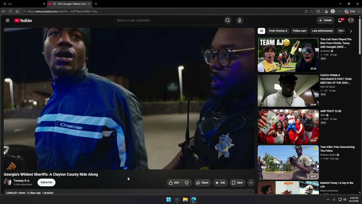The height and width of the screenshot is (204, 362).
Task: Open Tommy G's channel avatar
Action: click(x=8, y=182)
